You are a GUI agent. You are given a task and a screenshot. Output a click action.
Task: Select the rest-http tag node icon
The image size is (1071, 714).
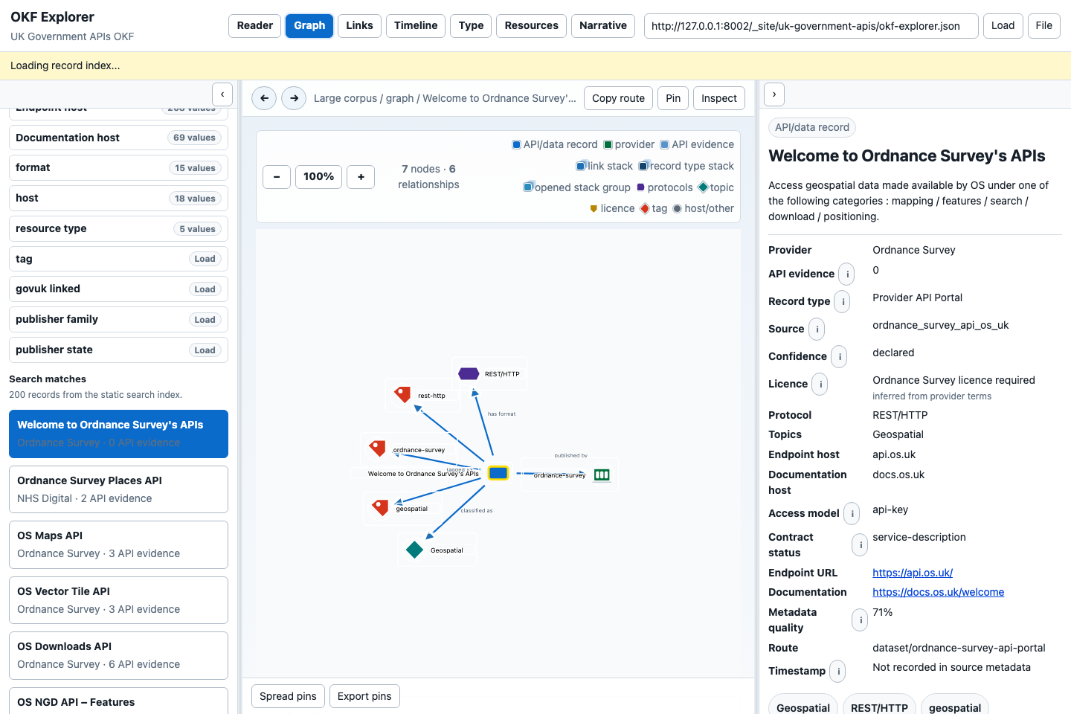(x=402, y=394)
